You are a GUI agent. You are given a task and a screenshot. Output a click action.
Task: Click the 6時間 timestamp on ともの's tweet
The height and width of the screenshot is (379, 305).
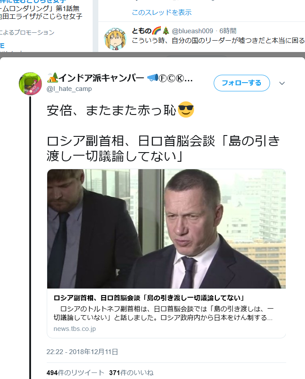click(x=228, y=31)
